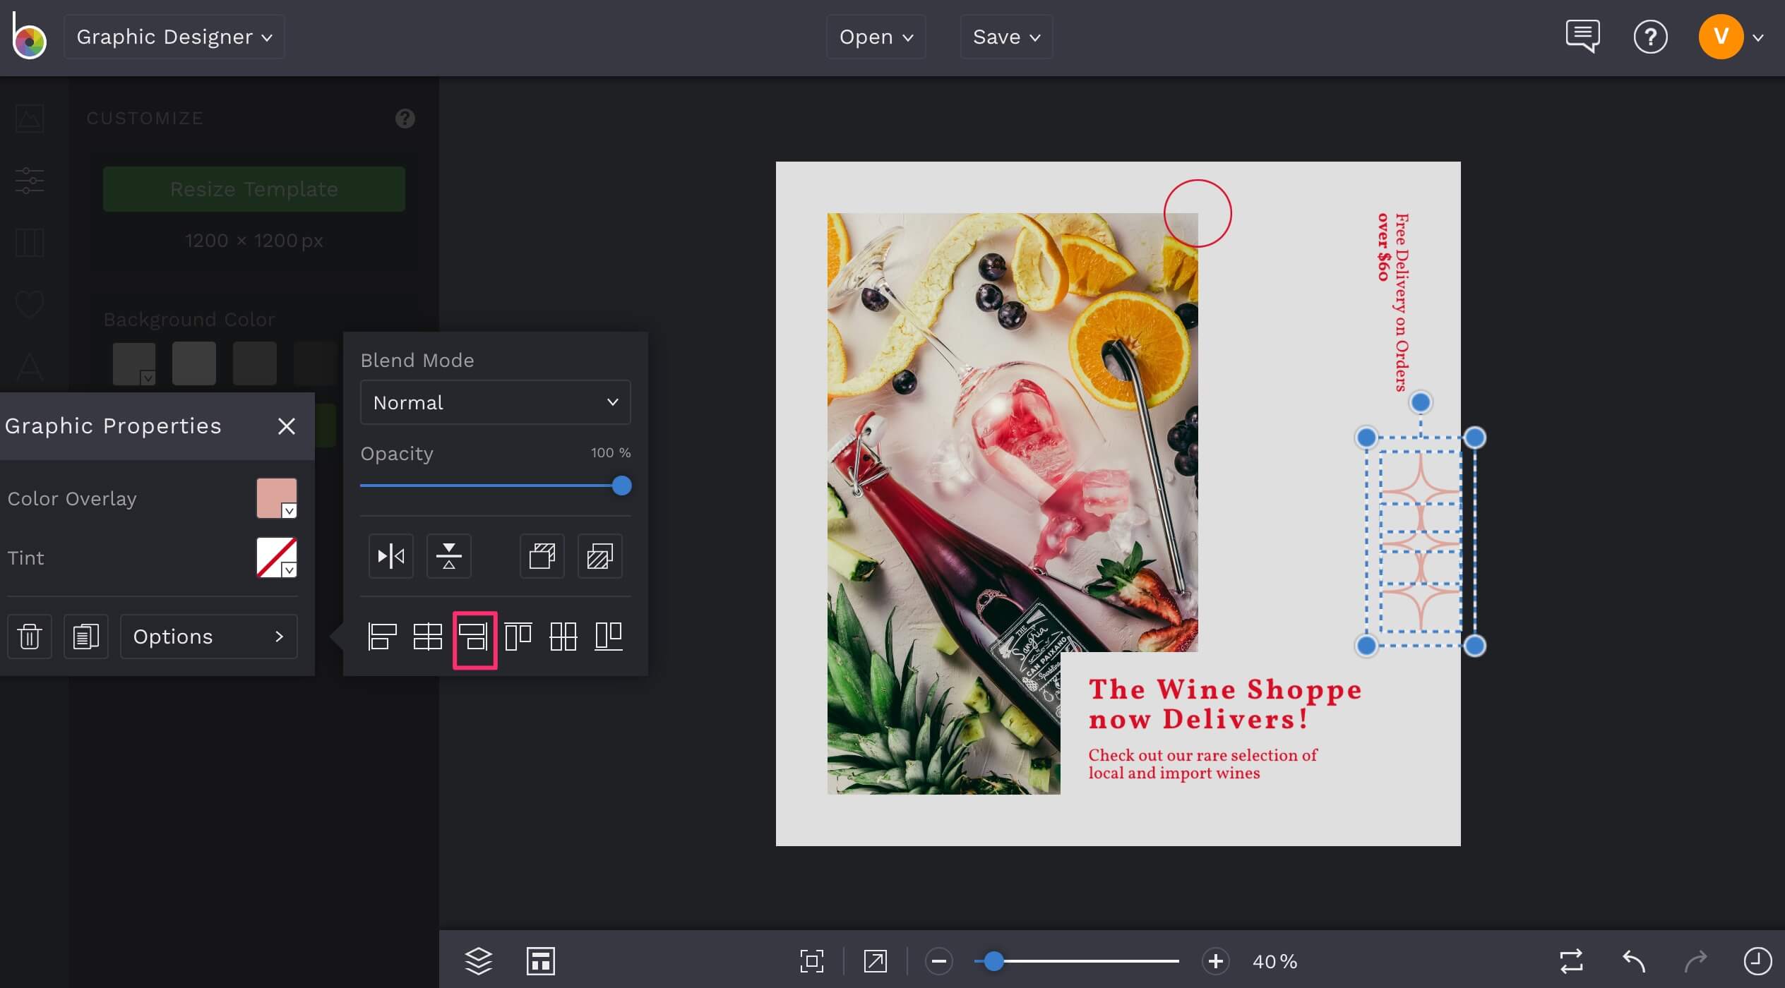Flip the selected graphic horizontally
This screenshot has width=1785, height=988.
[x=390, y=556]
